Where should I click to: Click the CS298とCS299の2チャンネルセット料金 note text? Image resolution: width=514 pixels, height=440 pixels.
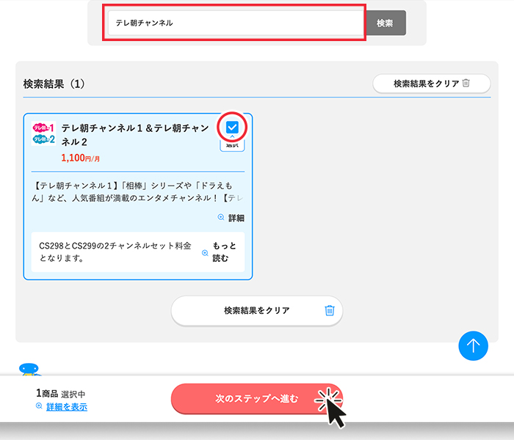115,252
